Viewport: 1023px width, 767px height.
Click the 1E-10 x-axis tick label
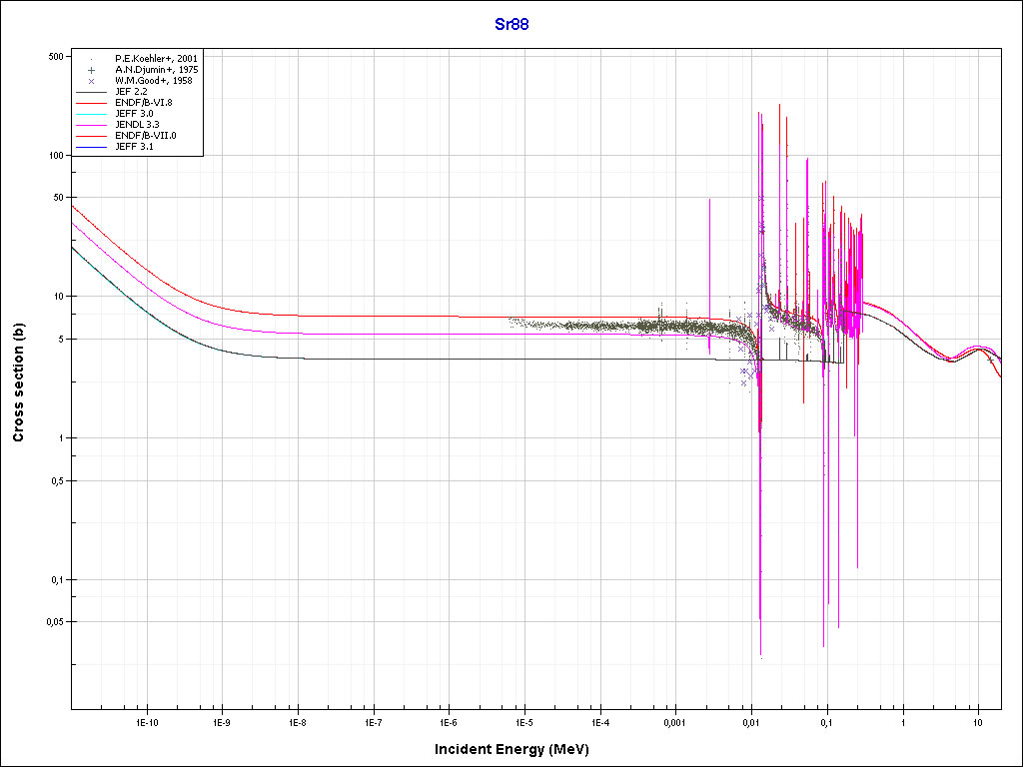[146, 721]
